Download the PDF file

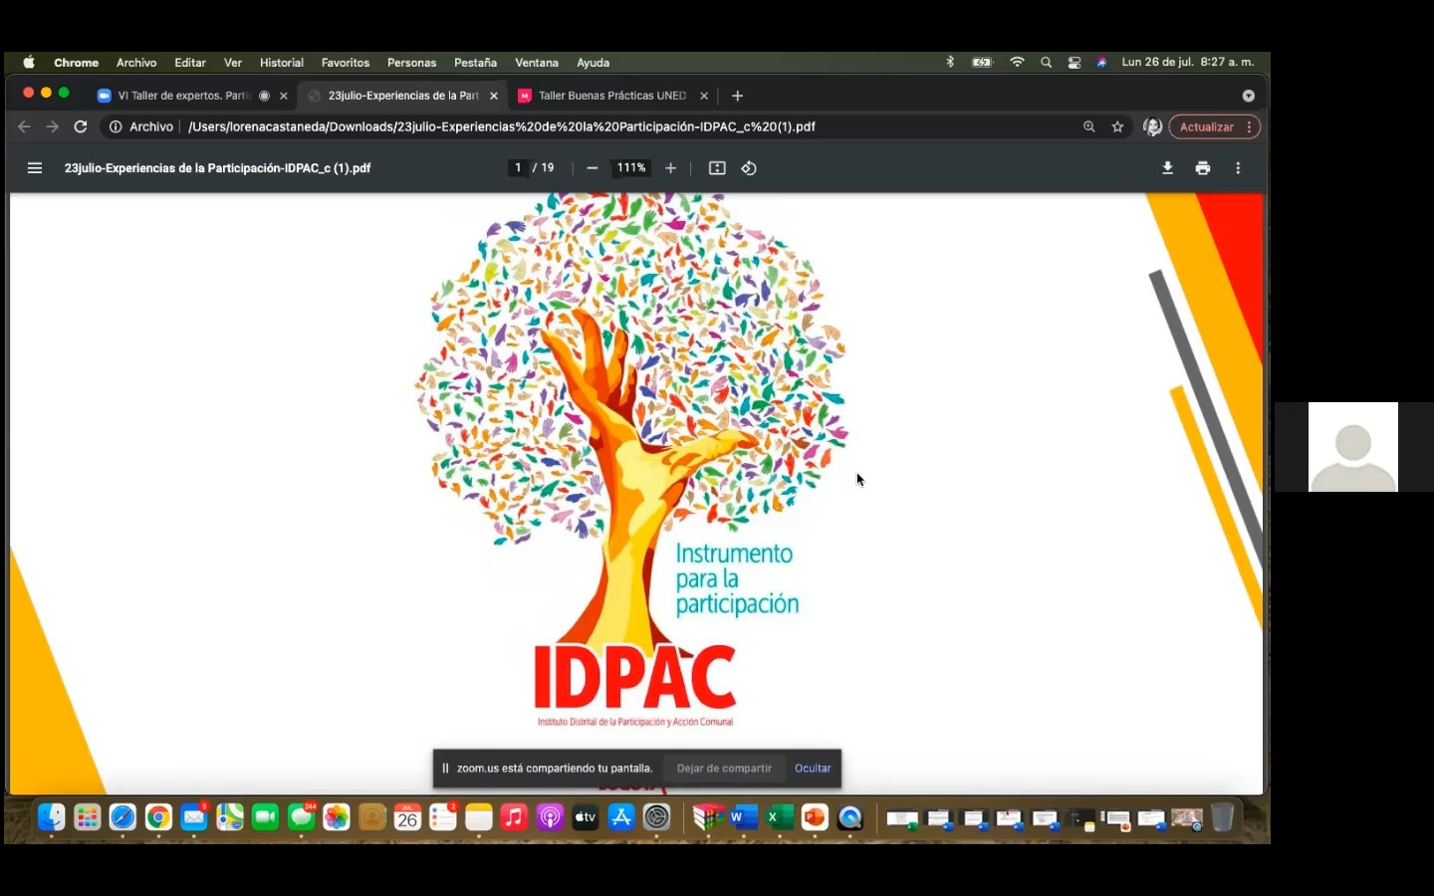[1167, 168]
